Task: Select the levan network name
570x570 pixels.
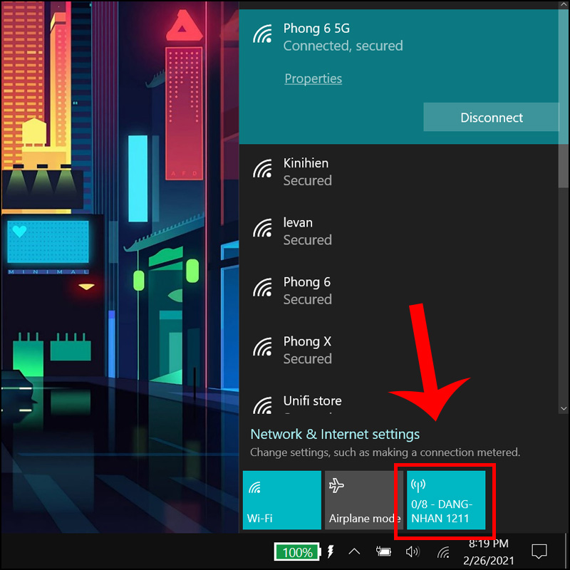Action: coord(298,222)
